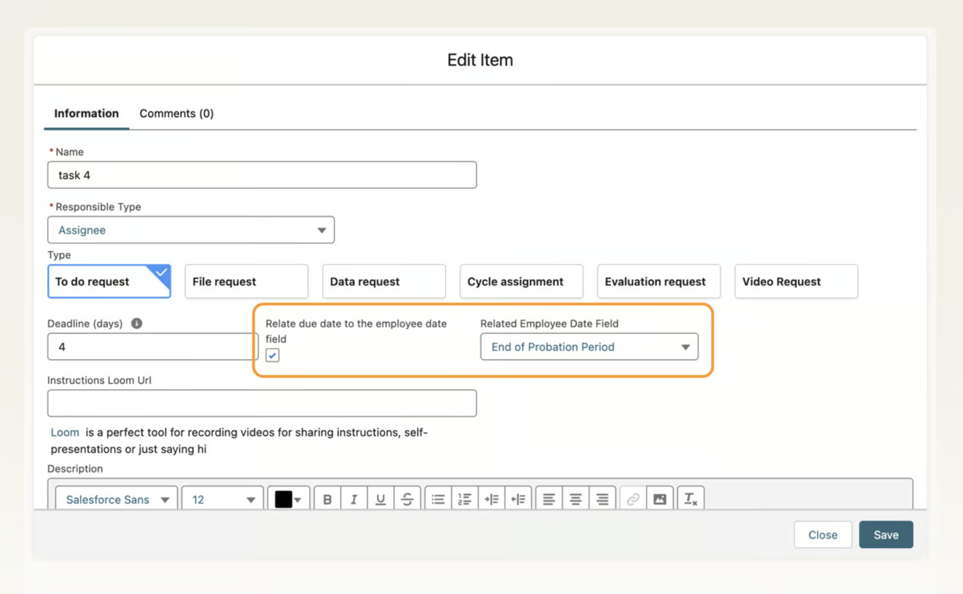Insert a bulleted list in the description
Viewport: 963px width, 594px height.
click(x=438, y=499)
